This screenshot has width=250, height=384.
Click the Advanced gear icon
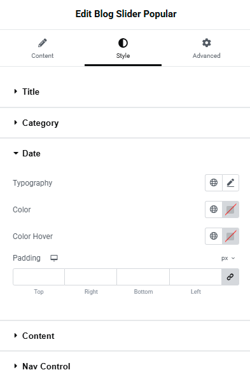[206, 43]
